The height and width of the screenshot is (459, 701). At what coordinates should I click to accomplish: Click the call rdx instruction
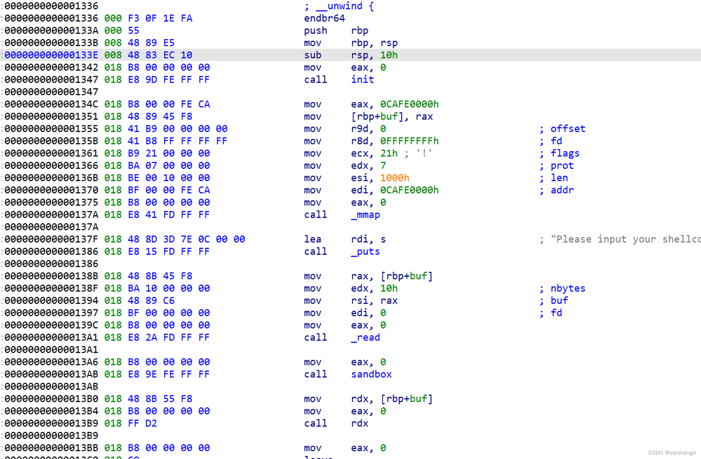click(x=336, y=423)
